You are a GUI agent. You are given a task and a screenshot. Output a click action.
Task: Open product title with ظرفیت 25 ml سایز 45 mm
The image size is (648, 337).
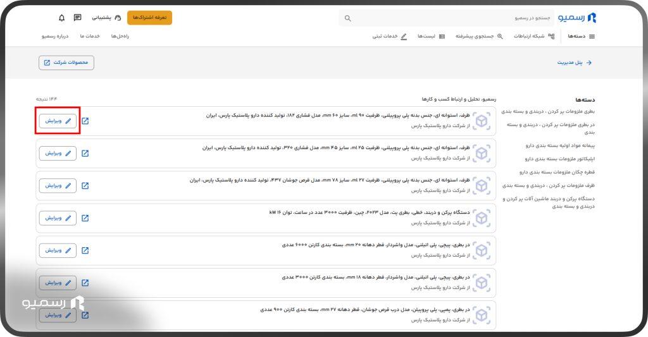coord(336,148)
